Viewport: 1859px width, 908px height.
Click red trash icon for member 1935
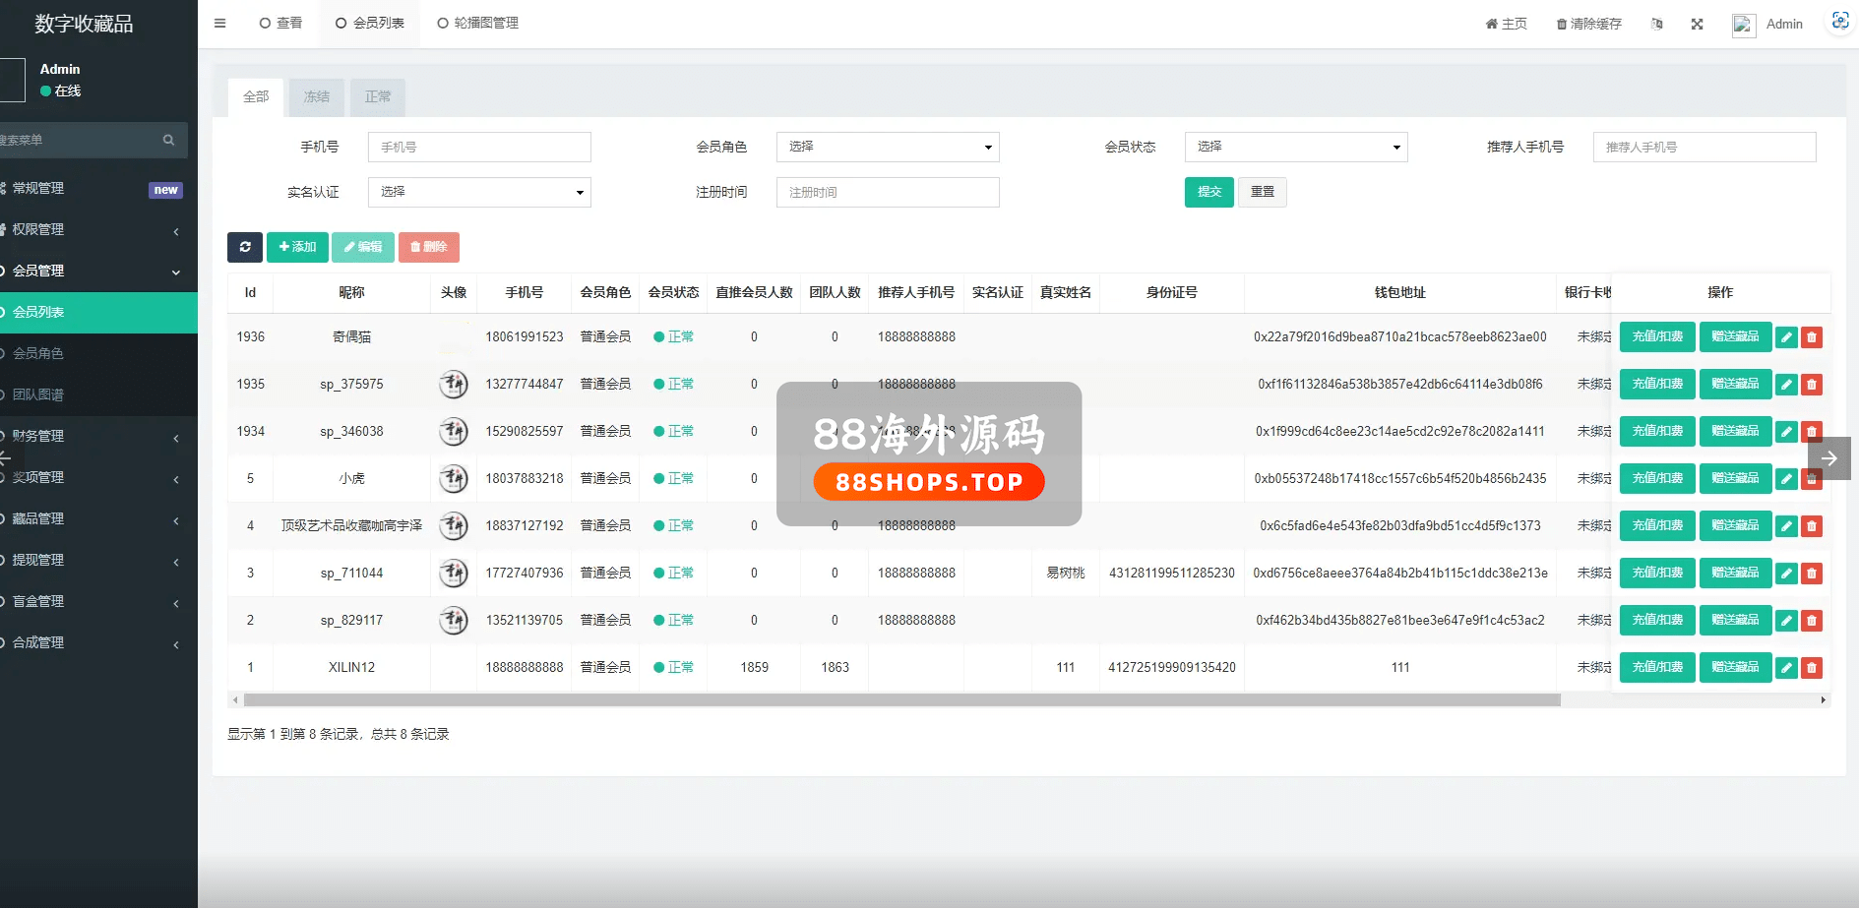1811,385
